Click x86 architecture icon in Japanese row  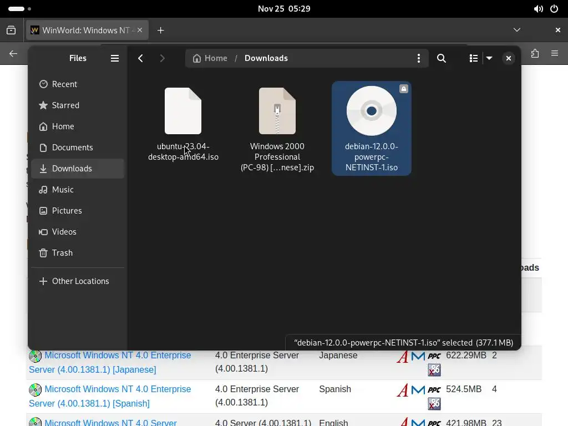[434, 370]
